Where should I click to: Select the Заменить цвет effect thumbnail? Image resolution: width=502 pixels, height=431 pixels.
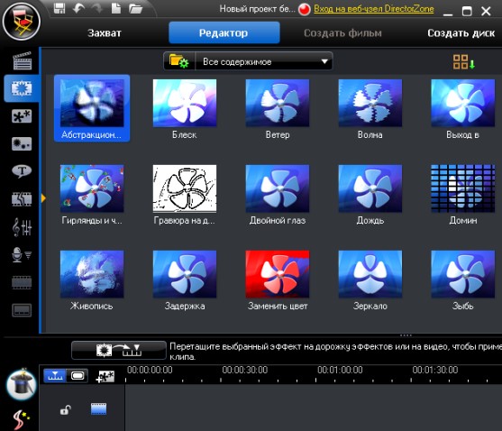278,280
